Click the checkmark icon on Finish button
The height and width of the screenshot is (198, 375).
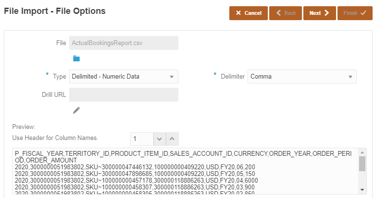click(363, 13)
